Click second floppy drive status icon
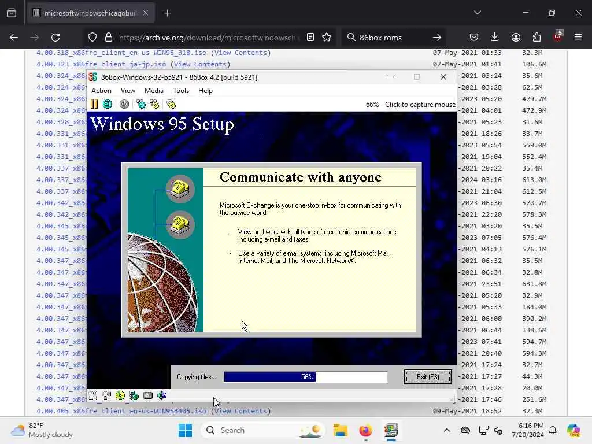The height and width of the screenshot is (444, 592). pos(106,395)
